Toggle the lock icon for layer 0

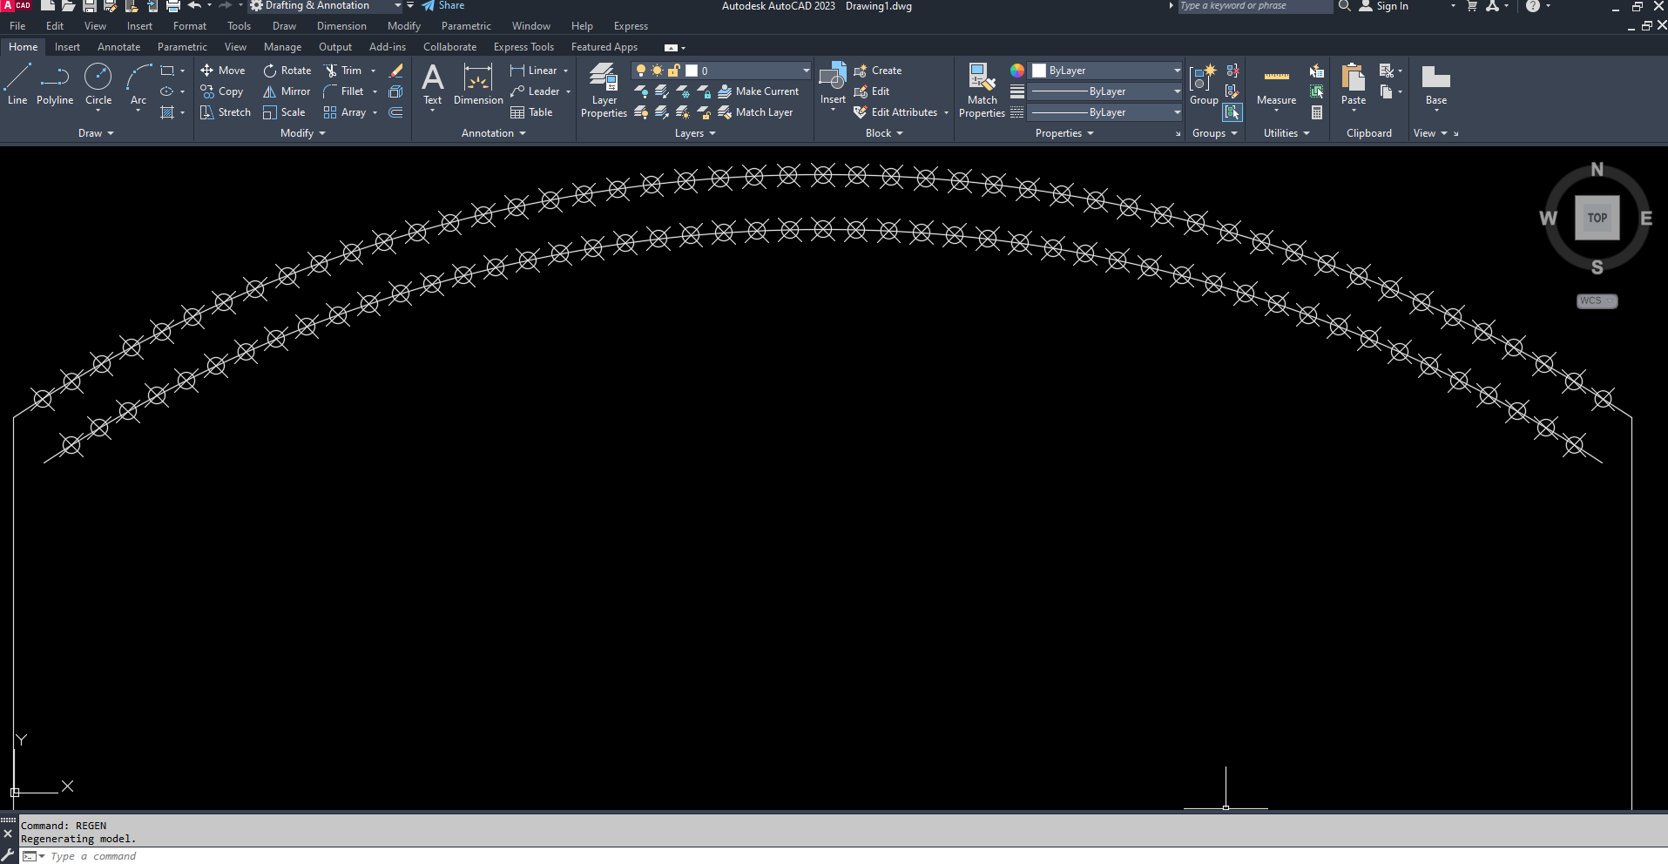click(x=674, y=71)
